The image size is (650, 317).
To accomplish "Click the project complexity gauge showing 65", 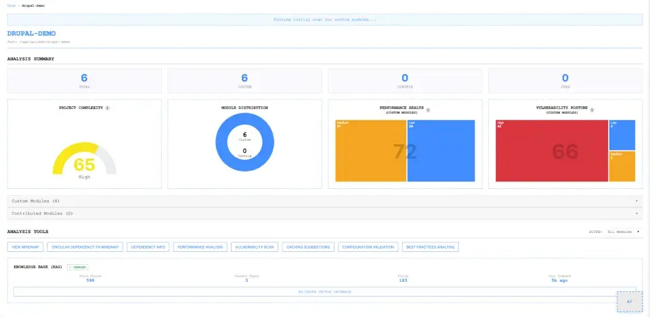I will tap(84, 160).
